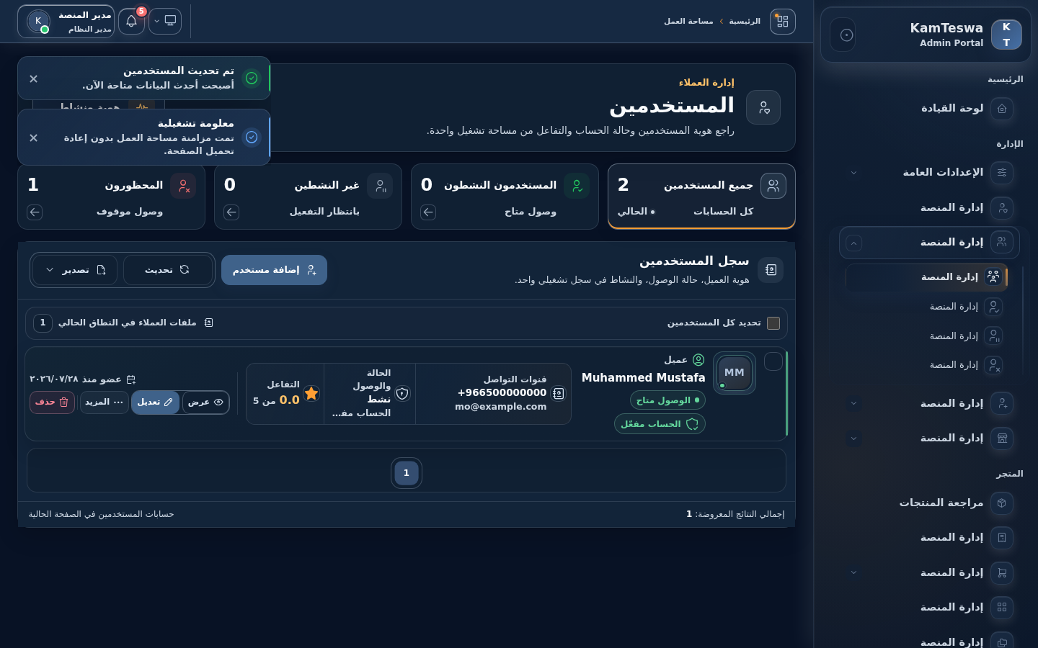Screen dimensions: 1038x648
Task: Click the 0.0 engagement score
Action: (x=289, y=400)
